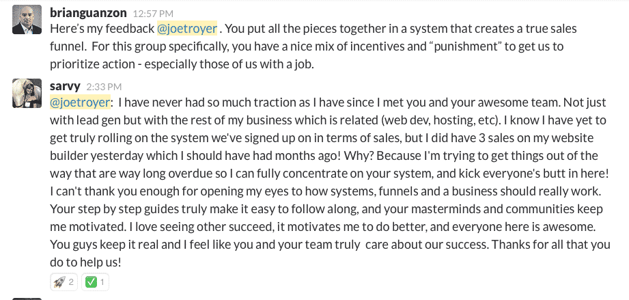Click @joetroyer mention in brianguanzon's message
Image resolution: width=629 pixels, height=300 pixels.
click(x=187, y=29)
